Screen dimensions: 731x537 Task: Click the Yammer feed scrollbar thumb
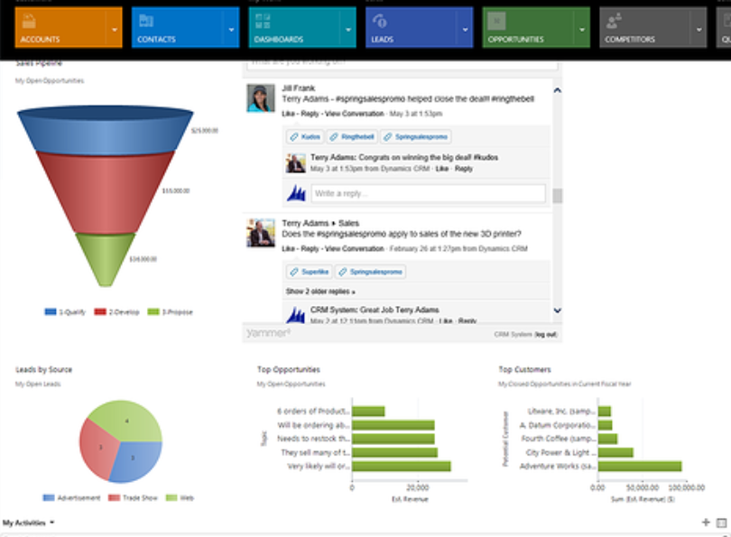[557, 196]
